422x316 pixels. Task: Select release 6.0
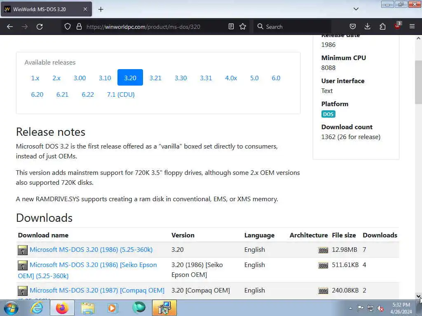pos(276,78)
